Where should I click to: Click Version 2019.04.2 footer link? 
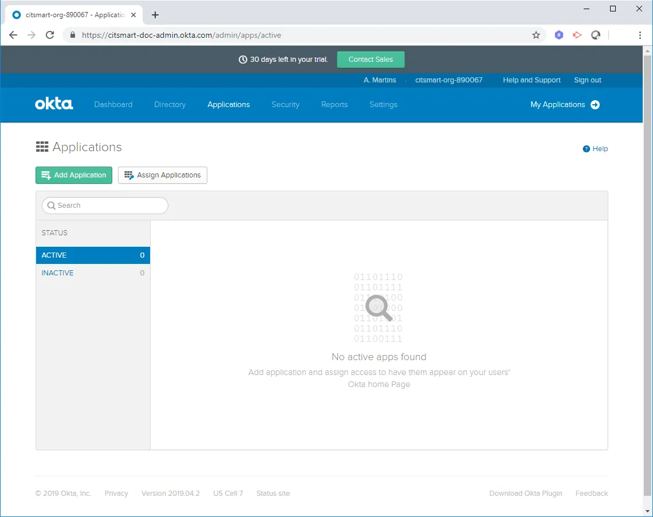tap(170, 494)
